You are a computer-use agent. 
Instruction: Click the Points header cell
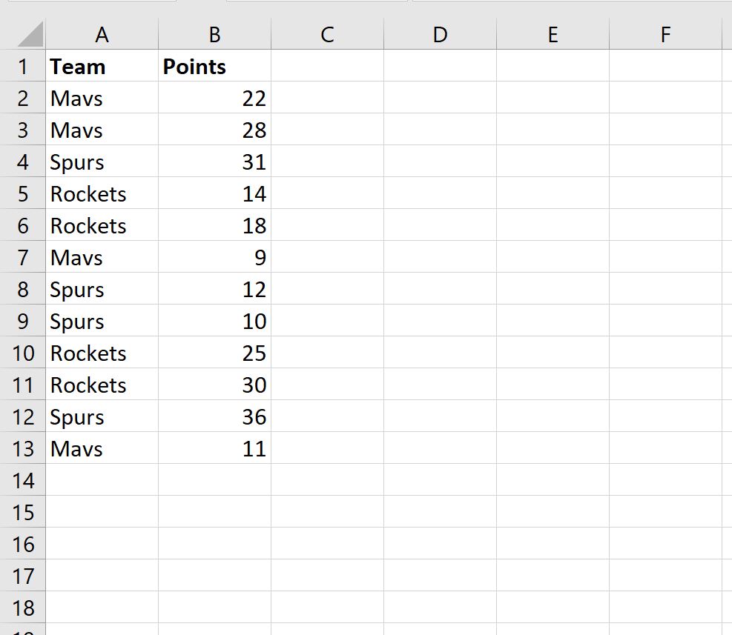coord(215,66)
